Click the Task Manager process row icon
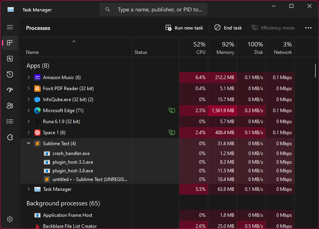The height and width of the screenshot is (229, 319). pyautogui.click(x=37, y=189)
